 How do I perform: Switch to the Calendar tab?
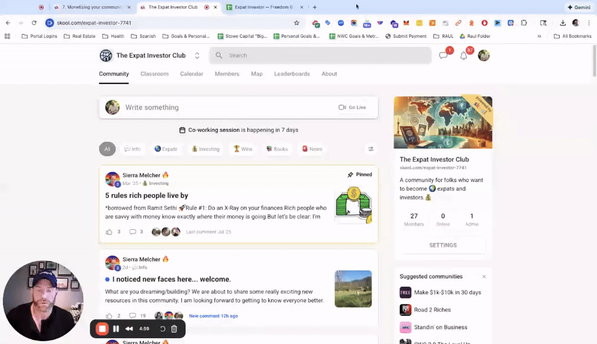point(191,74)
